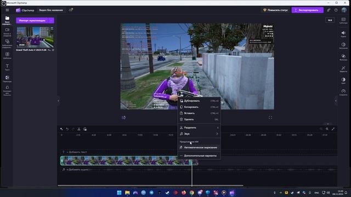351x197 pixels.
Task: Open Text panel in left sidebar
Action: point(7,67)
